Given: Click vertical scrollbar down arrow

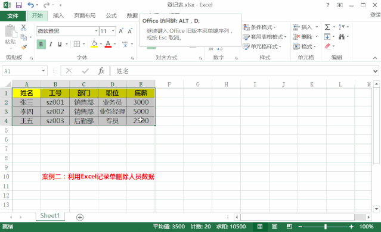Looking at the screenshot, I should click(376, 209).
